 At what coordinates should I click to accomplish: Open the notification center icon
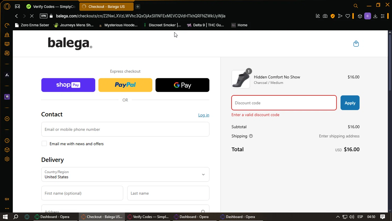click(383, 217)
